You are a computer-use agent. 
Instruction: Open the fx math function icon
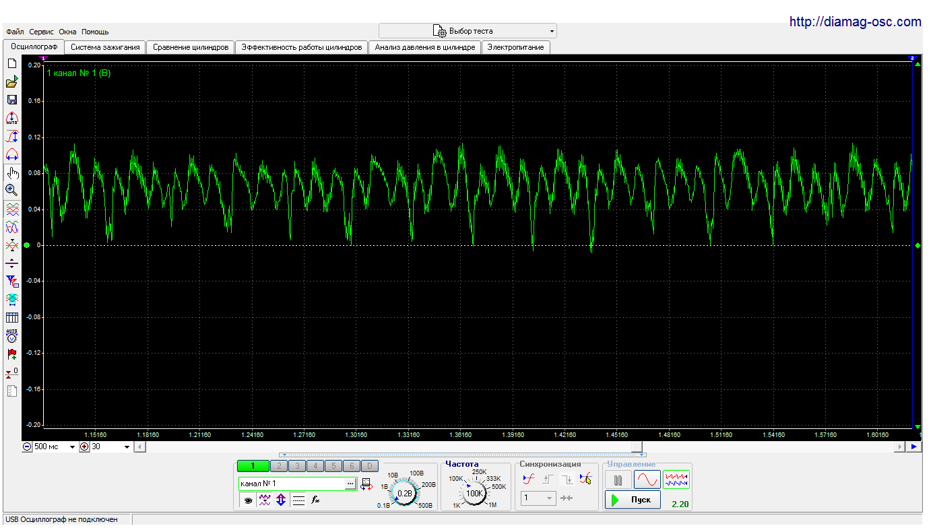pos(315,500)
